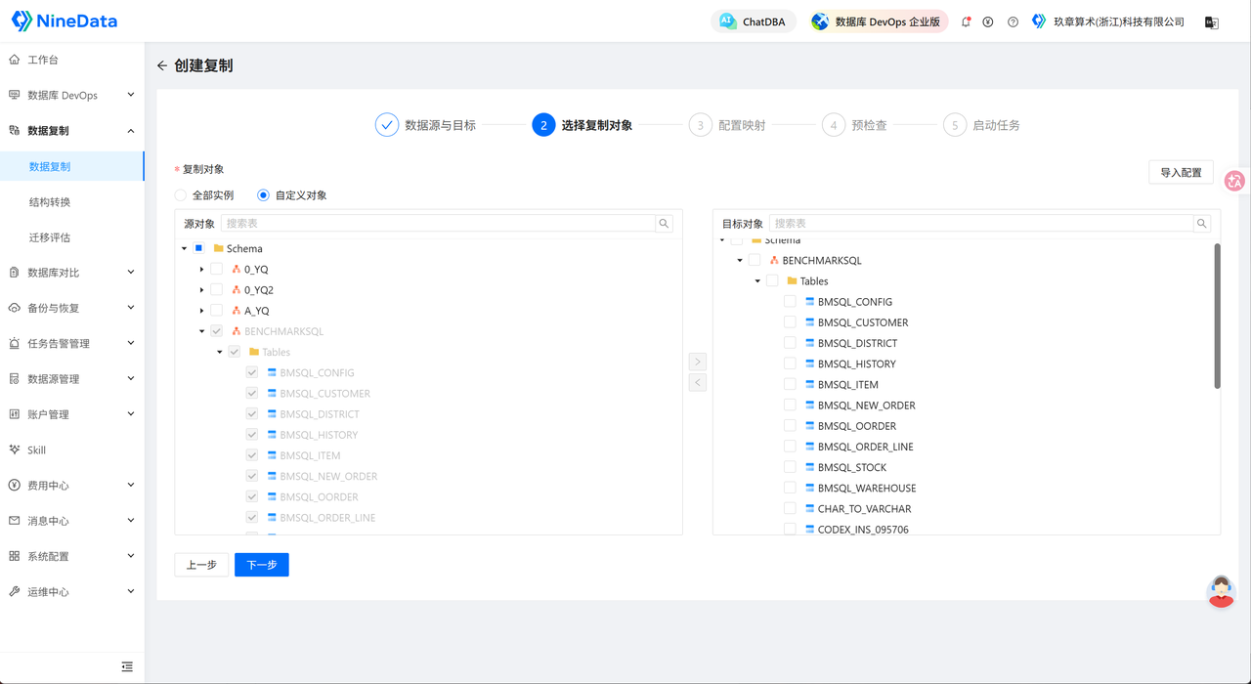Check target BMSQL_CONFIG checkbox
Image resolution: width=1251 pixels, height=684 pixels.
[790, 301]
